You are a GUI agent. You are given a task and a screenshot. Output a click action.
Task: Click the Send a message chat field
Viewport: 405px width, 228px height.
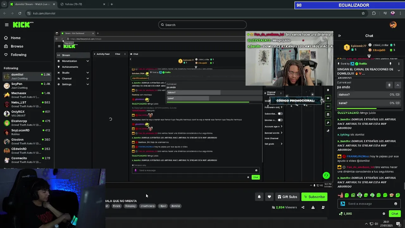tap(369, 204)
